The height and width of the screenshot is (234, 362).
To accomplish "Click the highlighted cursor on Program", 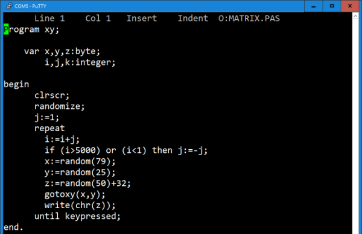I will pos(6,29).
